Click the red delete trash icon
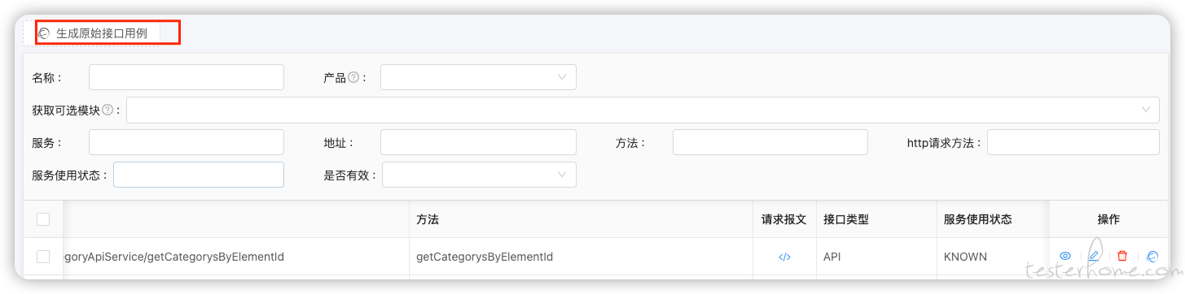Viewport: 1185px width, 294px height. (x=1122, y=256)
